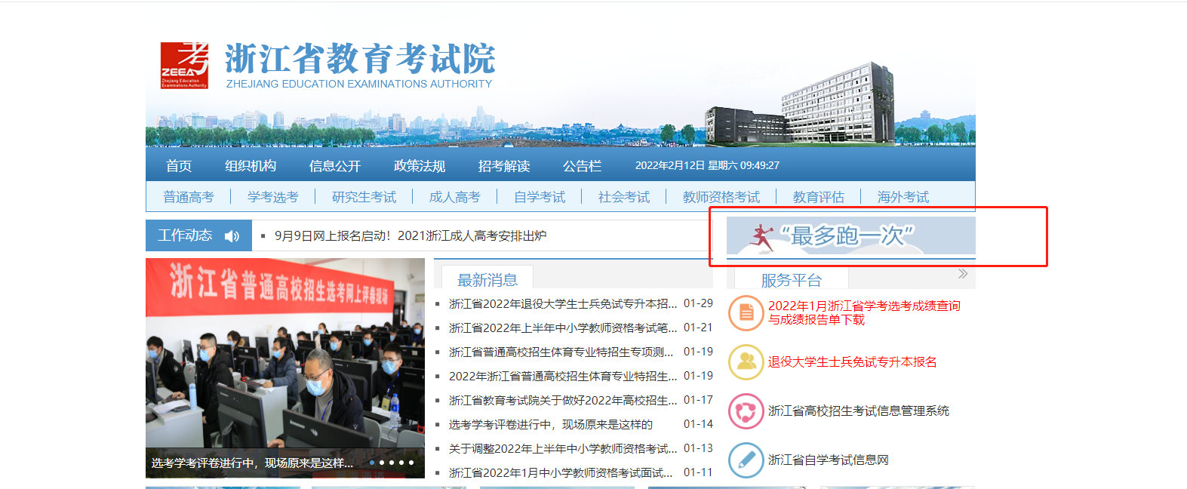
Task: Open 政策法规 menu item
Action: pos(420,165)
